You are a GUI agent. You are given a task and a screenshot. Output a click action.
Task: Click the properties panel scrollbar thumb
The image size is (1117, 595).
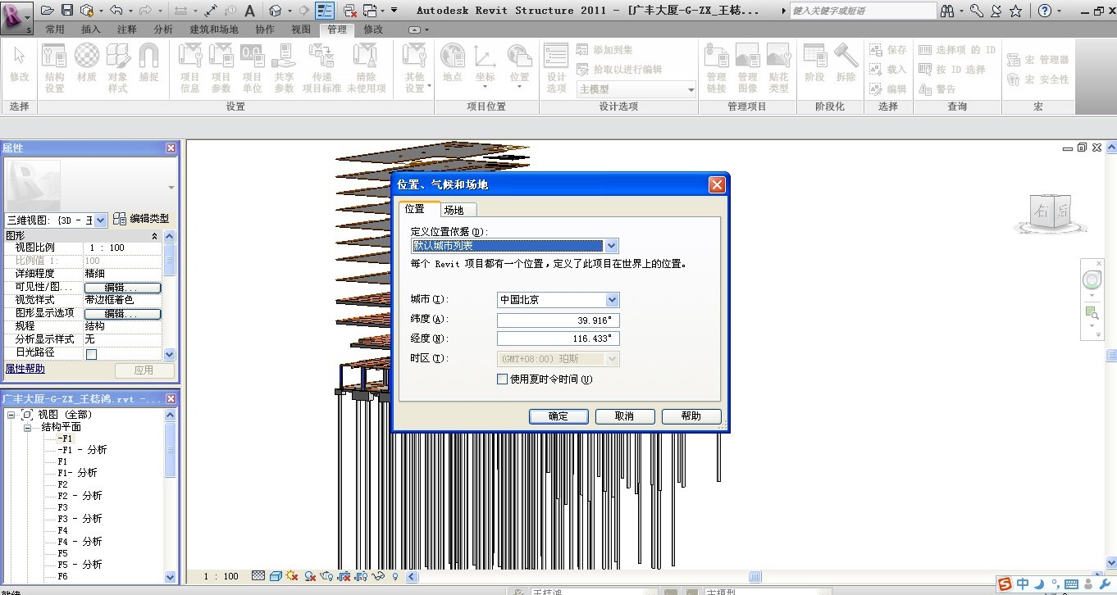point(170,259)
